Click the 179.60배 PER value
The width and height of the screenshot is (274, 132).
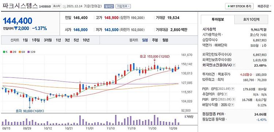[249, 89]
